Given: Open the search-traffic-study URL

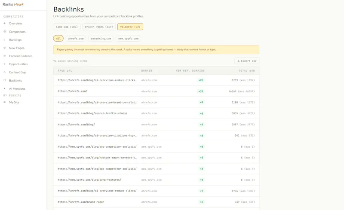Looking at the screenshot, I should point(92,113).
